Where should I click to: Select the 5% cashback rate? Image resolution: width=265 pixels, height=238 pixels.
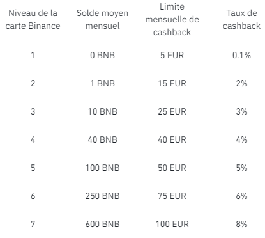241,168
